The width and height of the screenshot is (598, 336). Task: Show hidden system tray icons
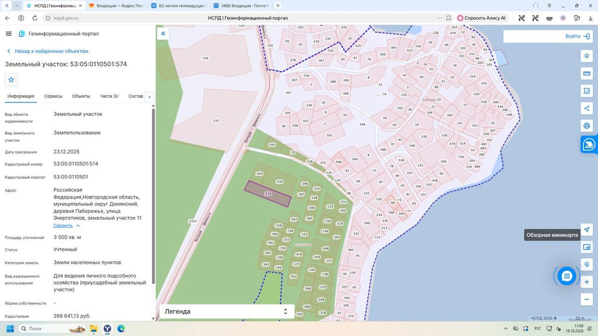coord(506,329)
